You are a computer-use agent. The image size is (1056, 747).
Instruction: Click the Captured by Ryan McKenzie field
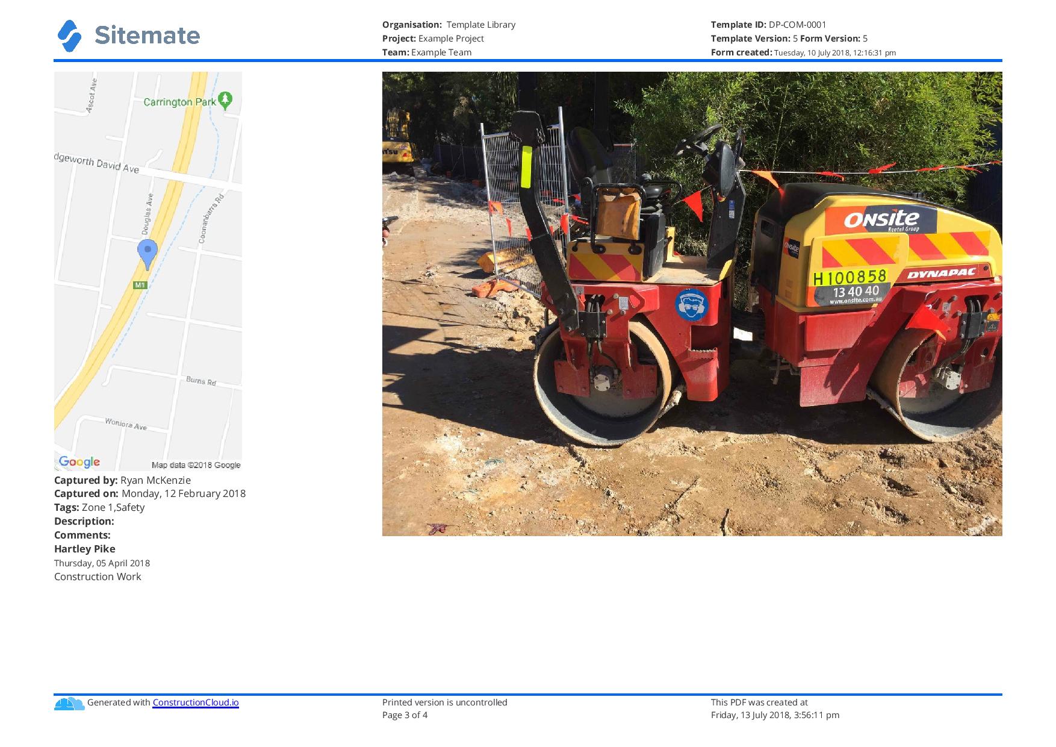pos(122,480)
